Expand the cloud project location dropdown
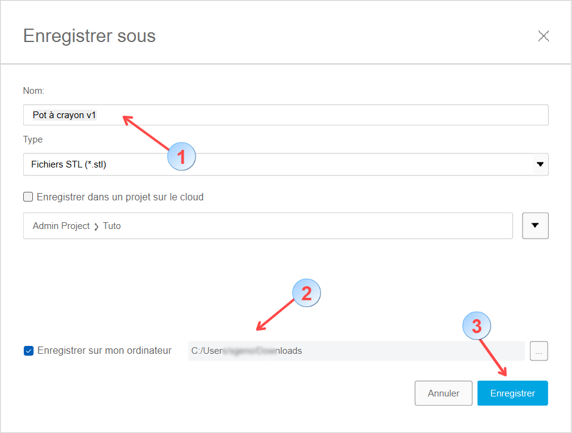Image resolution: width=572 pixels, height=433 pixels. 535,225
